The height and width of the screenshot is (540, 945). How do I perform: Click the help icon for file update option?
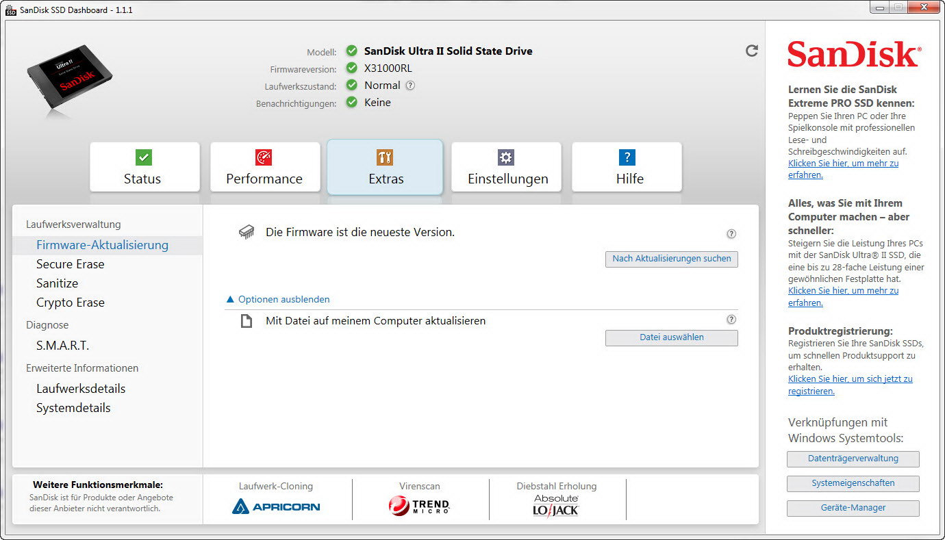pos(731,320)
